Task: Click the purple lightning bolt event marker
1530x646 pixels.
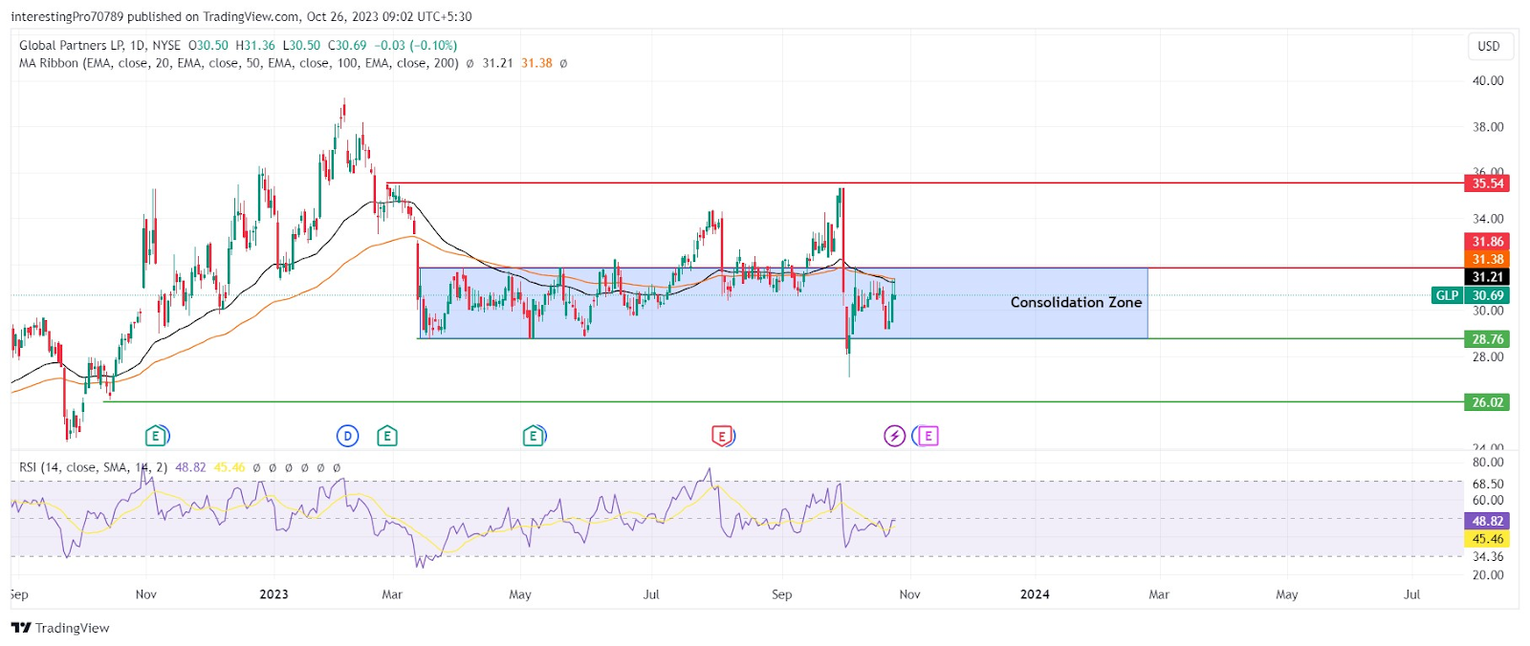Action: pyautogui.click(x=894, y=437)
